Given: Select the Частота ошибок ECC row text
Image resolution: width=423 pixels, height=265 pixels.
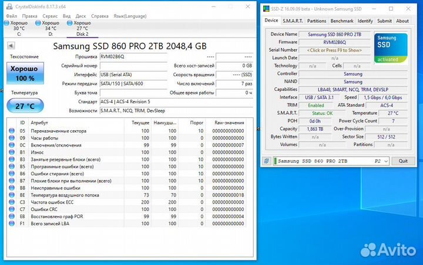Looking at the screenshot, I should 52,202.
